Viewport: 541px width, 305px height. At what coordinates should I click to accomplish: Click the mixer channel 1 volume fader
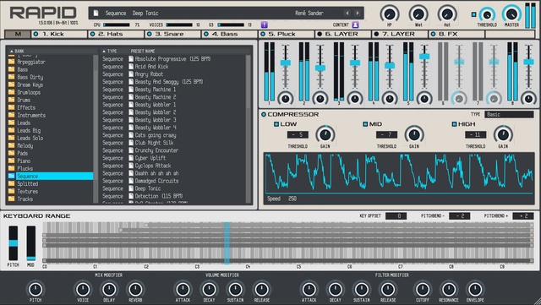click(286, 63)
